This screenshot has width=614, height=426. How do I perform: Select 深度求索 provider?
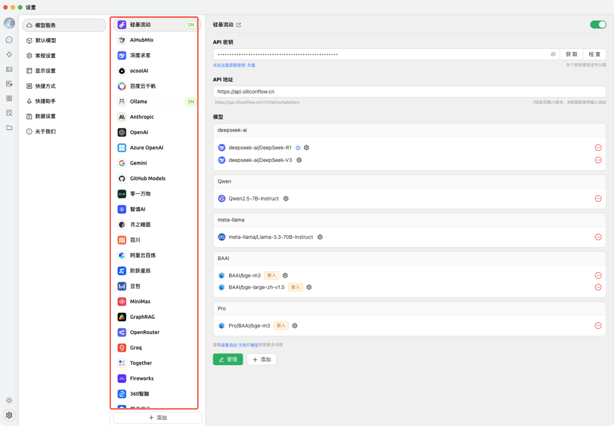click(x=157, y=55)
